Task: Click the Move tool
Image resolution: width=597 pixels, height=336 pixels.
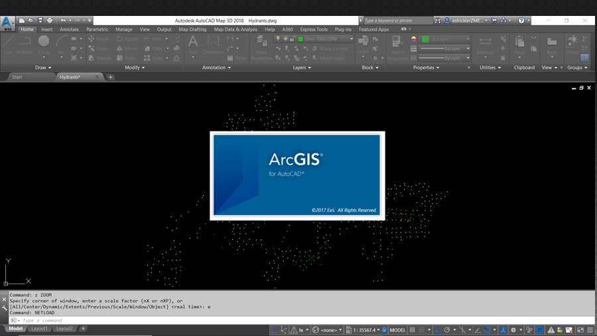Action: click(x=98, y=39)
